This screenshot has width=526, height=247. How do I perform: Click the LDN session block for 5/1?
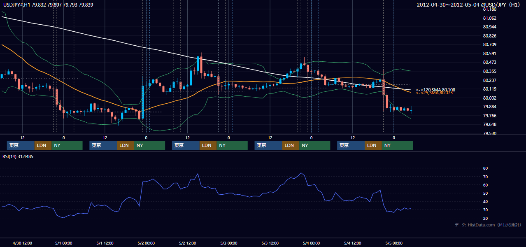tap(126, 145)
